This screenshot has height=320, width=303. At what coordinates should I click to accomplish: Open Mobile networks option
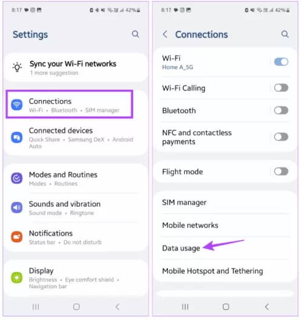(225, 225)
